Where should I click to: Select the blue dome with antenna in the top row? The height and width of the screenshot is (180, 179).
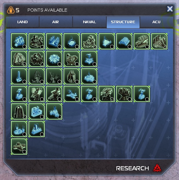click(x=72, y=41)
